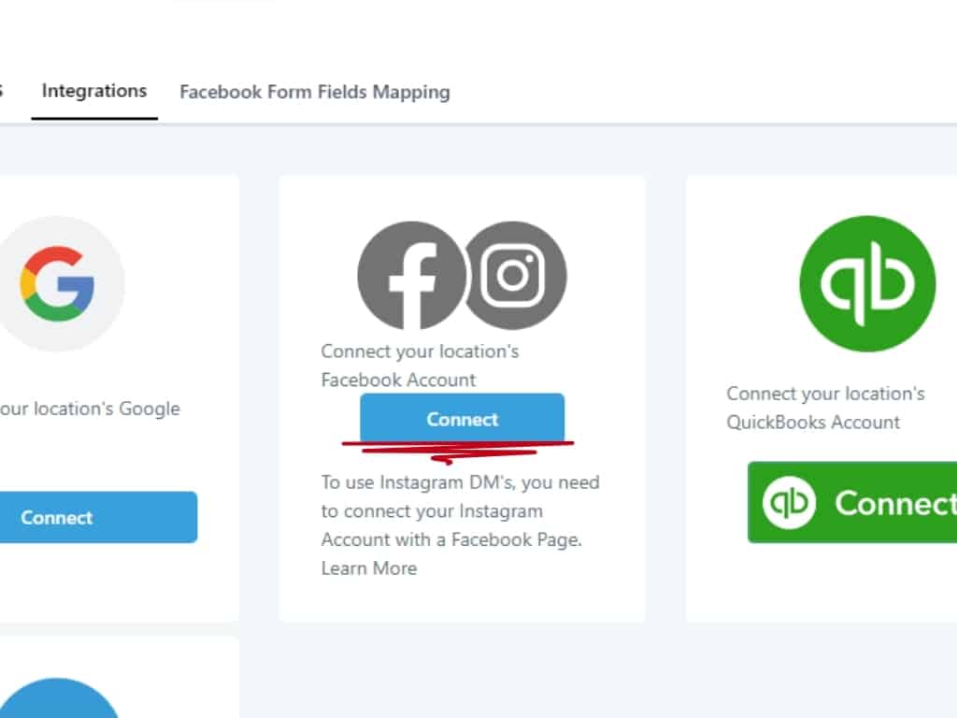Click the Facebook logo icon
Image resolution: width=957 pixels, height=718 pixels.
(x=410, y=275)
